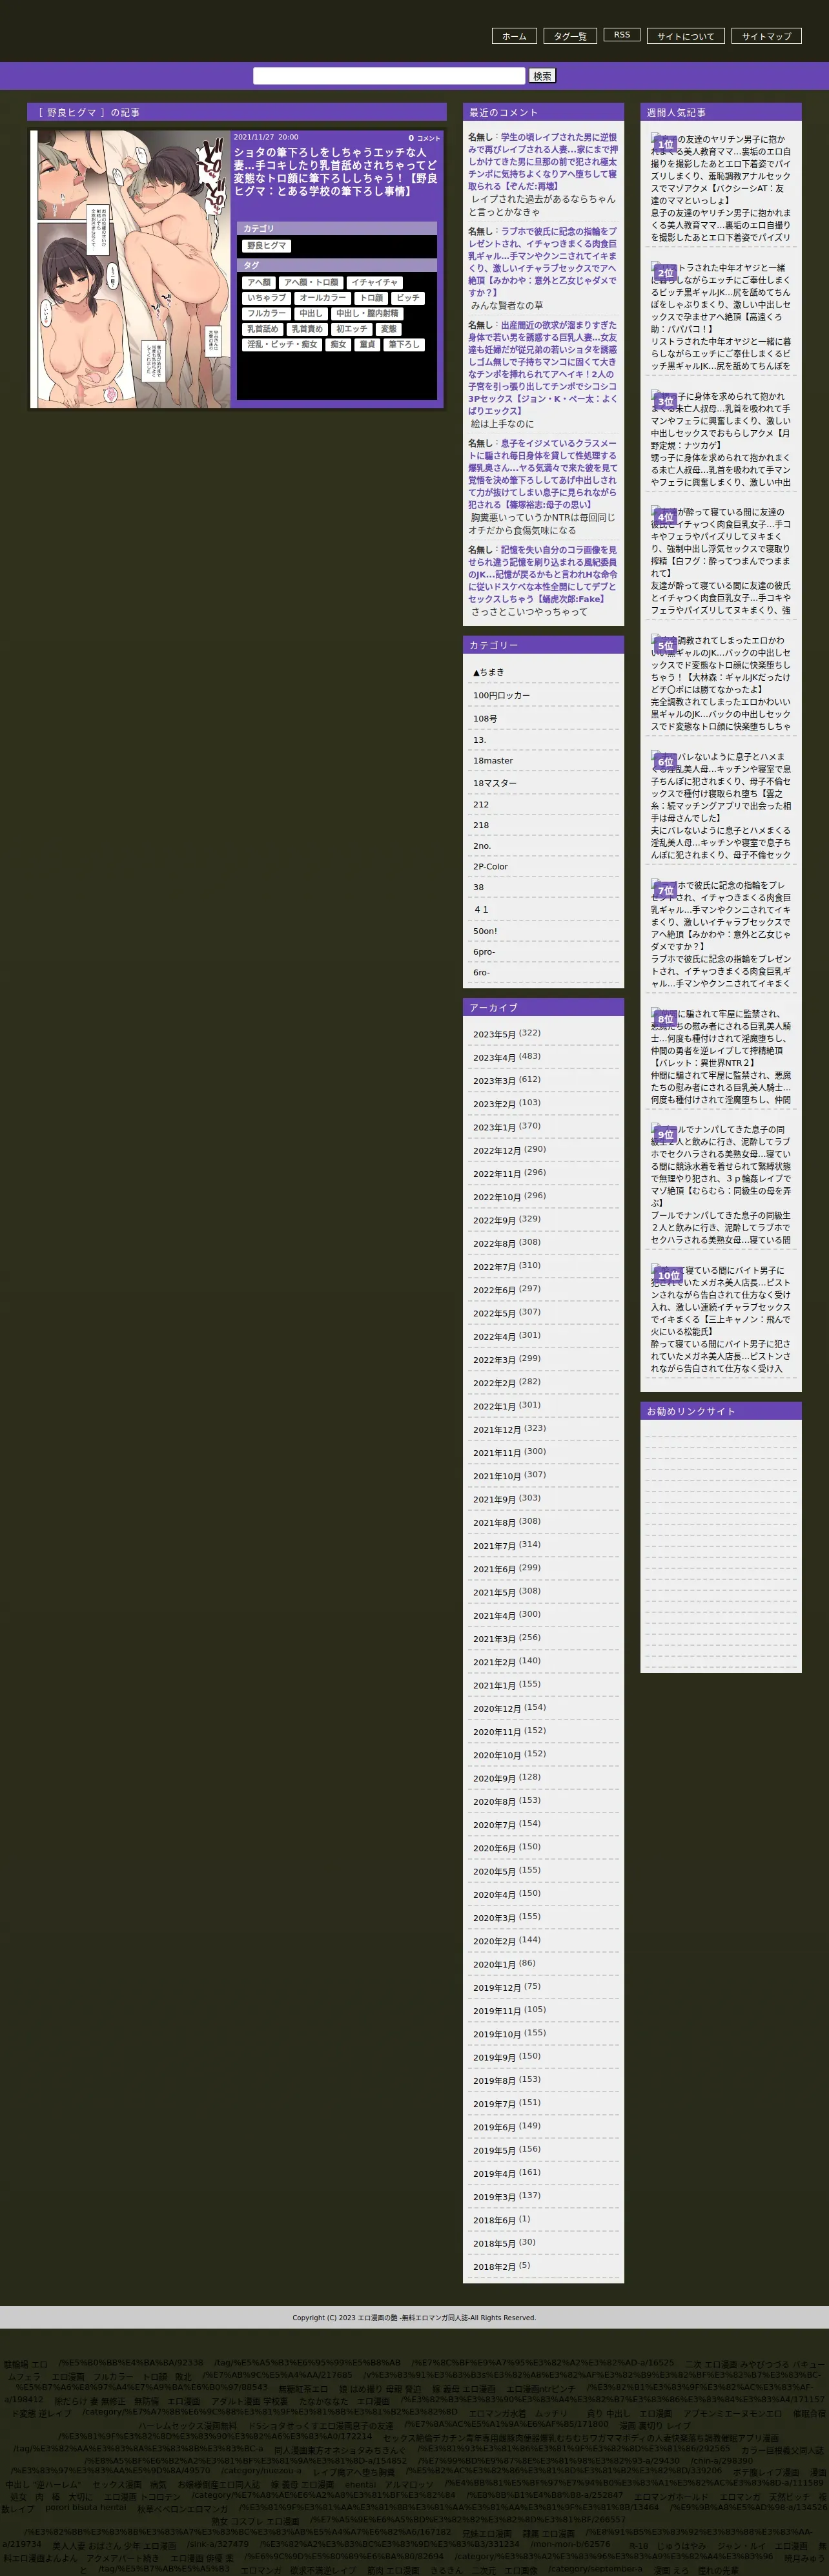829x2576 pixels.
Task: Open the 2018年2月 archive
Action: [494, 2267]
